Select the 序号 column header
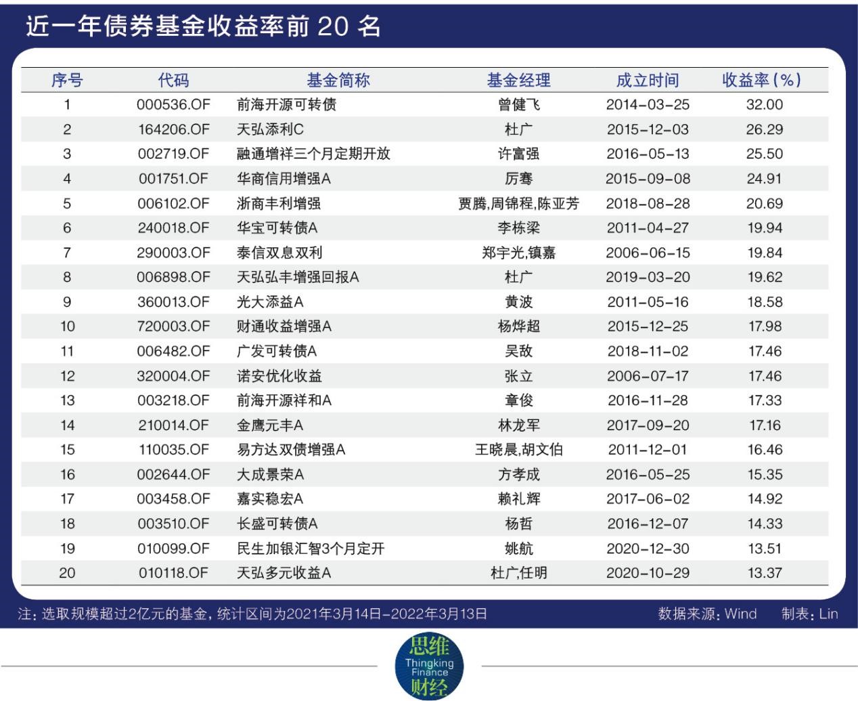The width and height of the screenshot is (858, 701). pos(67,80)
